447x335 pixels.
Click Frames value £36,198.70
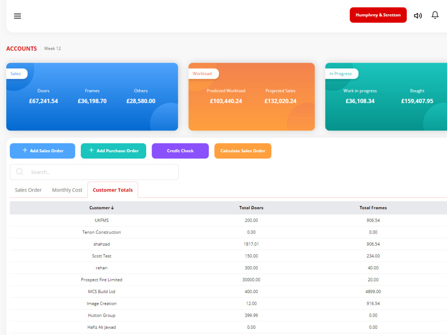point(92,101)
